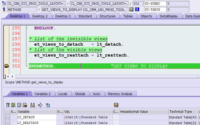Click the GET_VIEWS_TO_DISPLAY method name field
200x125 pixels.
(x=85, y=10)
